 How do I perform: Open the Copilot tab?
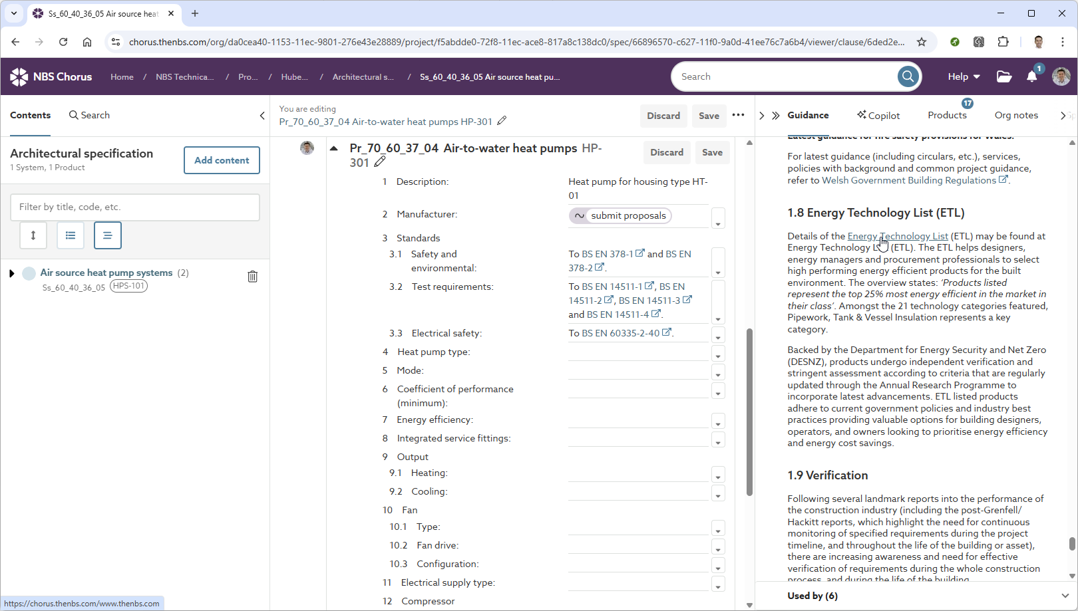pyautogui.click(x=878, y=115)
